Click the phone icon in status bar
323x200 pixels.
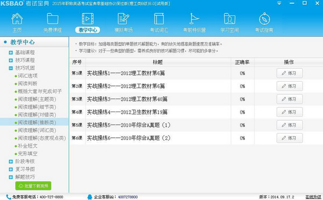pyautogui.click(x=9, y=197)
